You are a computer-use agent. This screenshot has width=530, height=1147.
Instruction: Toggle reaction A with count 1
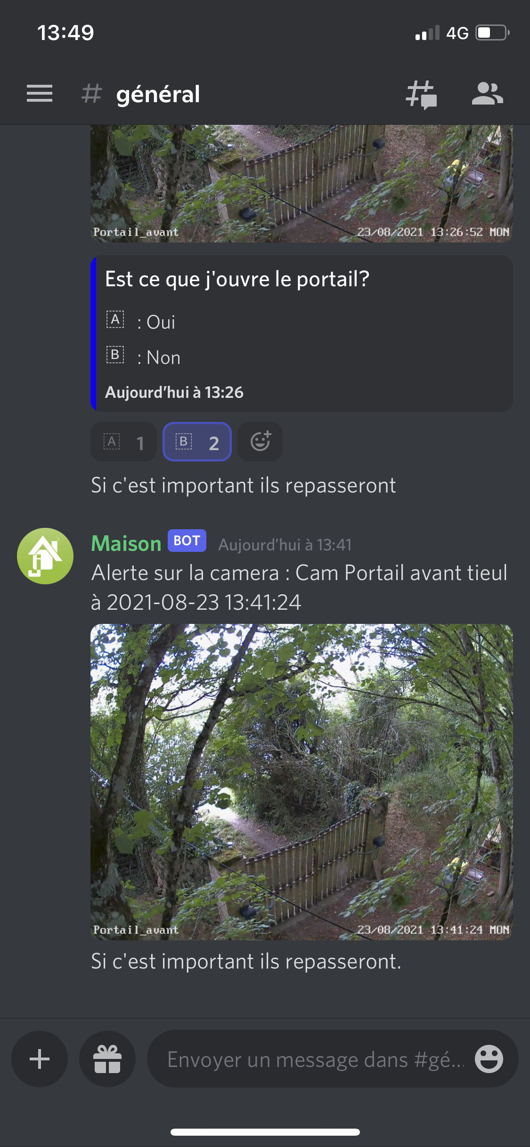[x=123, y=442]
